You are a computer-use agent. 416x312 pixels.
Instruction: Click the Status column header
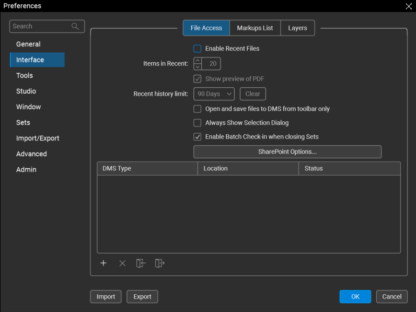(x=350, y=168)
